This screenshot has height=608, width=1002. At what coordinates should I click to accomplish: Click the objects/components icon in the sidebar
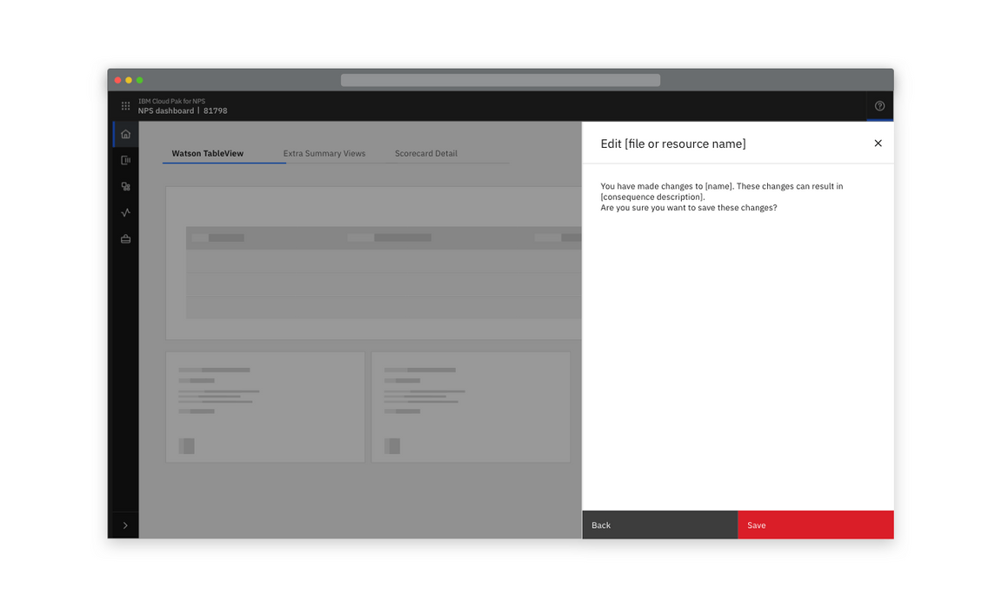coord(125,185)
